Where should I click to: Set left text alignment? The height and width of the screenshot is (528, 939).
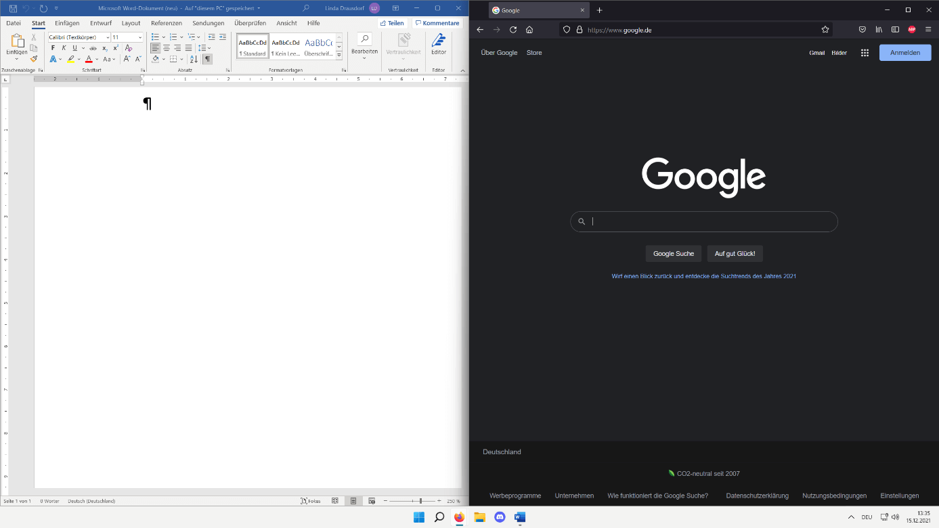click(156, 48)
